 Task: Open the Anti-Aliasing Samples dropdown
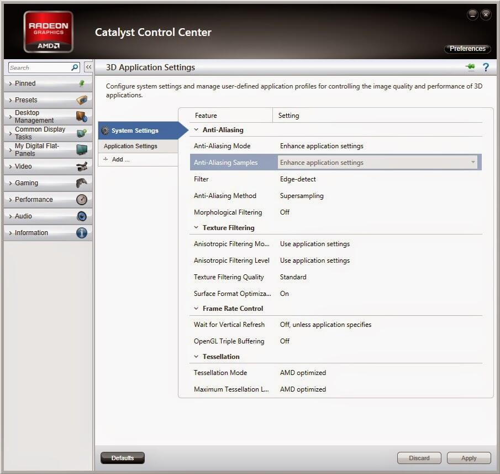473,163
